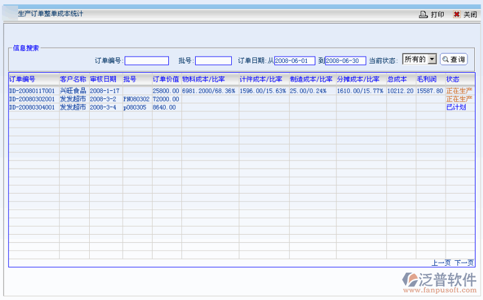Click the 已计划 status cell
The image size is (483, 300).
coord(456,107)
